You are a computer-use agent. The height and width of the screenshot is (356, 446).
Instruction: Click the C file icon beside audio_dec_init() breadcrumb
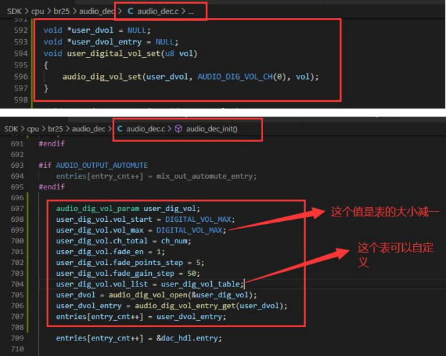[119, 129]
